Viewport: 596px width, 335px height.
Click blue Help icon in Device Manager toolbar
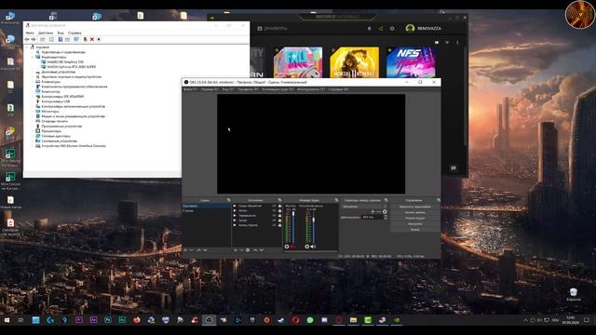(60, 39)
